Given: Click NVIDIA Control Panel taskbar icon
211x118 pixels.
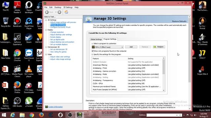Looking at the screenshot, I should pyautogui.click(x=79, y=115).
